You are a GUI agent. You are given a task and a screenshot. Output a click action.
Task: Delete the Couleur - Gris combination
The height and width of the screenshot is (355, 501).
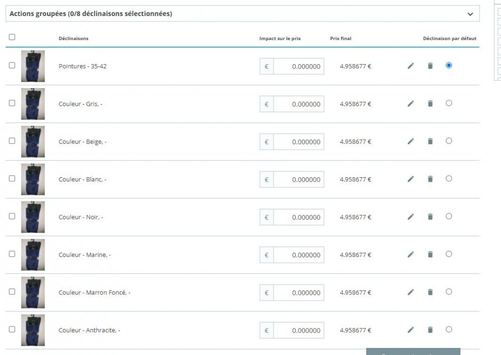(x=430, y=104)
